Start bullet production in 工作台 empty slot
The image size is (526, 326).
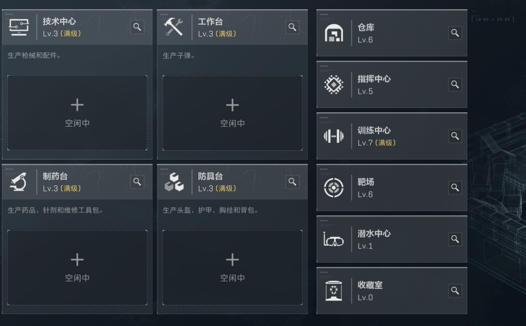point(232,112)
